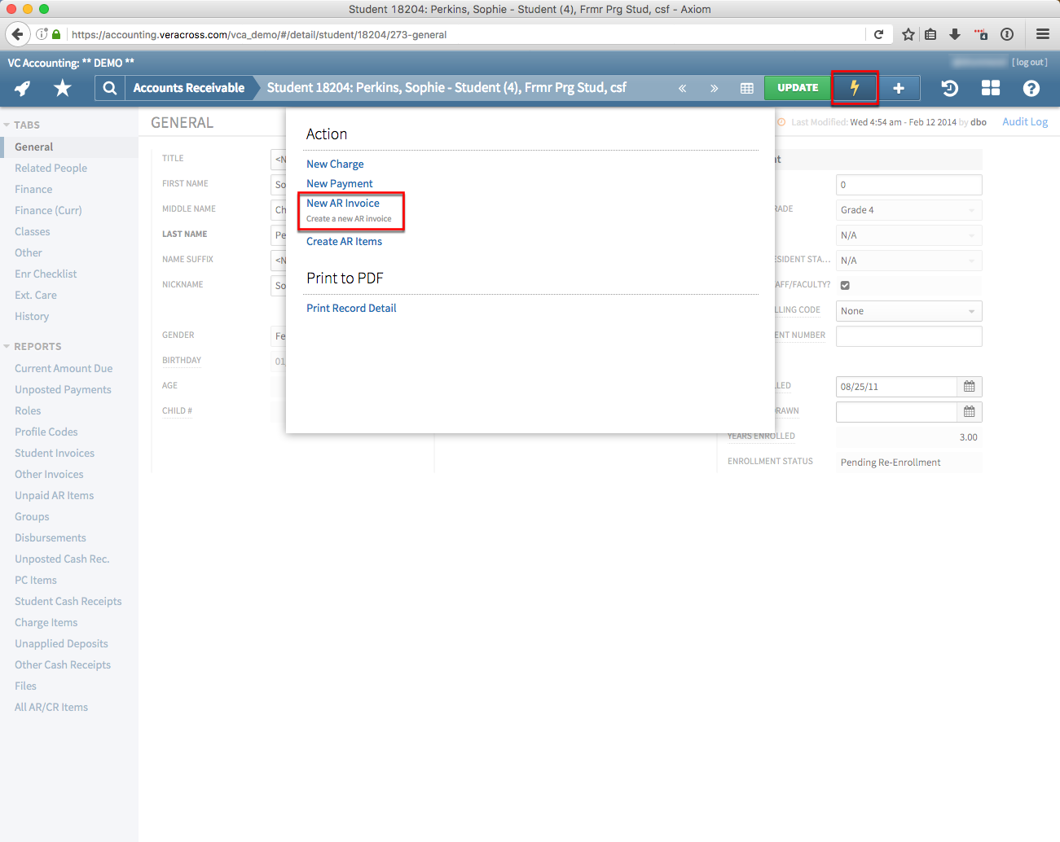Viewport: 1060px width, 842px height.
Task: Open the lightning bolt Actions menu
Action: [x=854, y=87]
